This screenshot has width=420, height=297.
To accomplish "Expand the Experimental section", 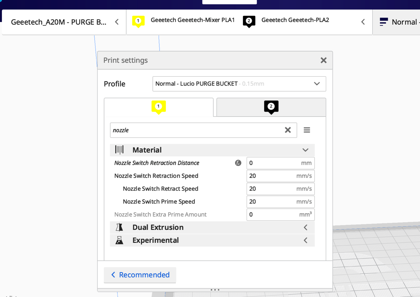I will [x=305, y=240].
